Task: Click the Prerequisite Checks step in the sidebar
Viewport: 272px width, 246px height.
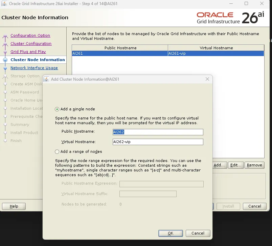Action: click(x=26, y=116)
